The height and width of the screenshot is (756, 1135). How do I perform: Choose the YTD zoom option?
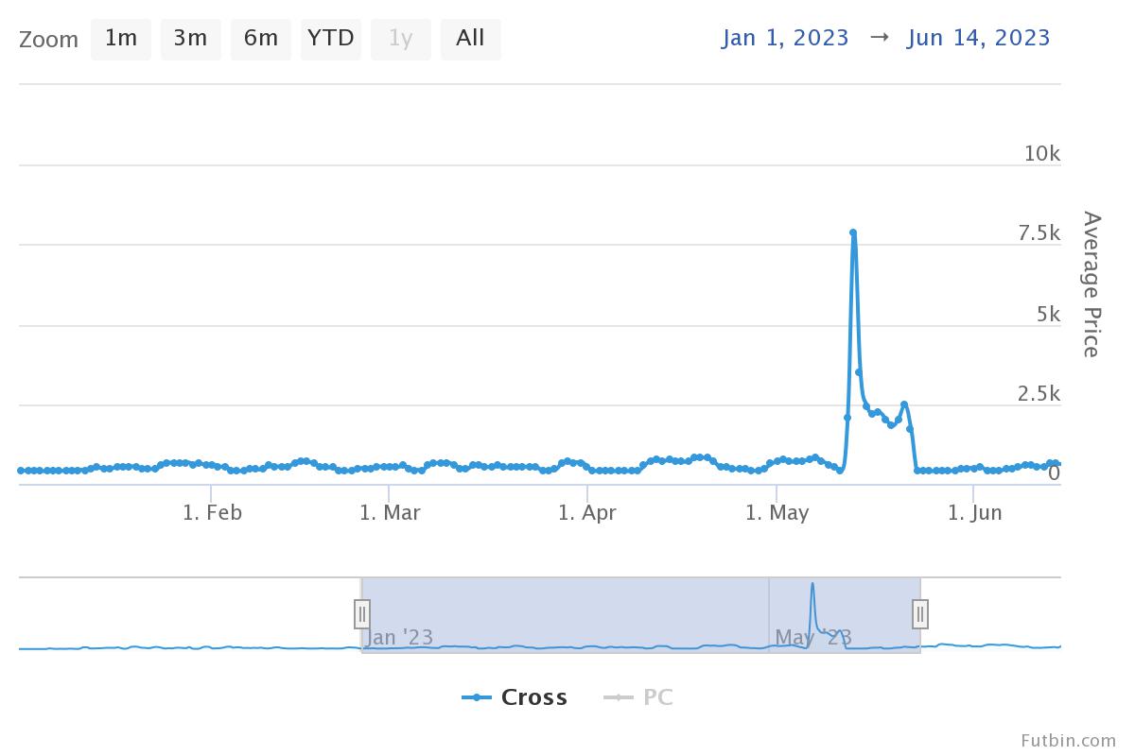(x=331, y=39)
